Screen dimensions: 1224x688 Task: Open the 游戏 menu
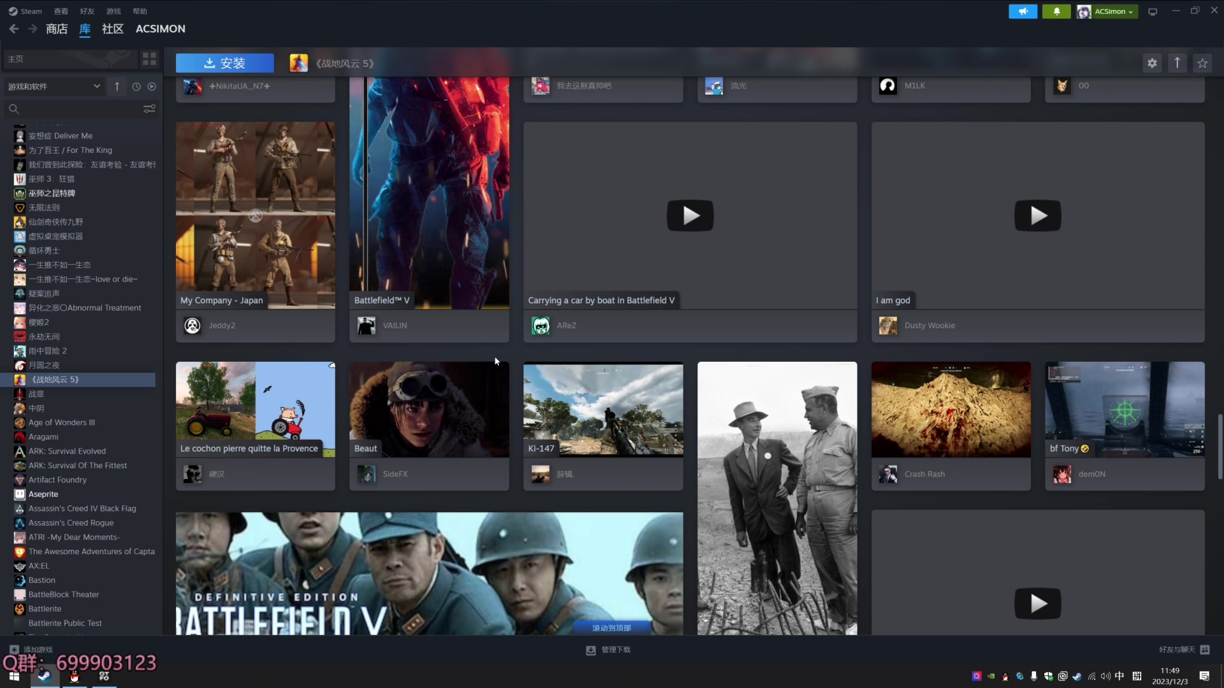[x=113, y=11]
